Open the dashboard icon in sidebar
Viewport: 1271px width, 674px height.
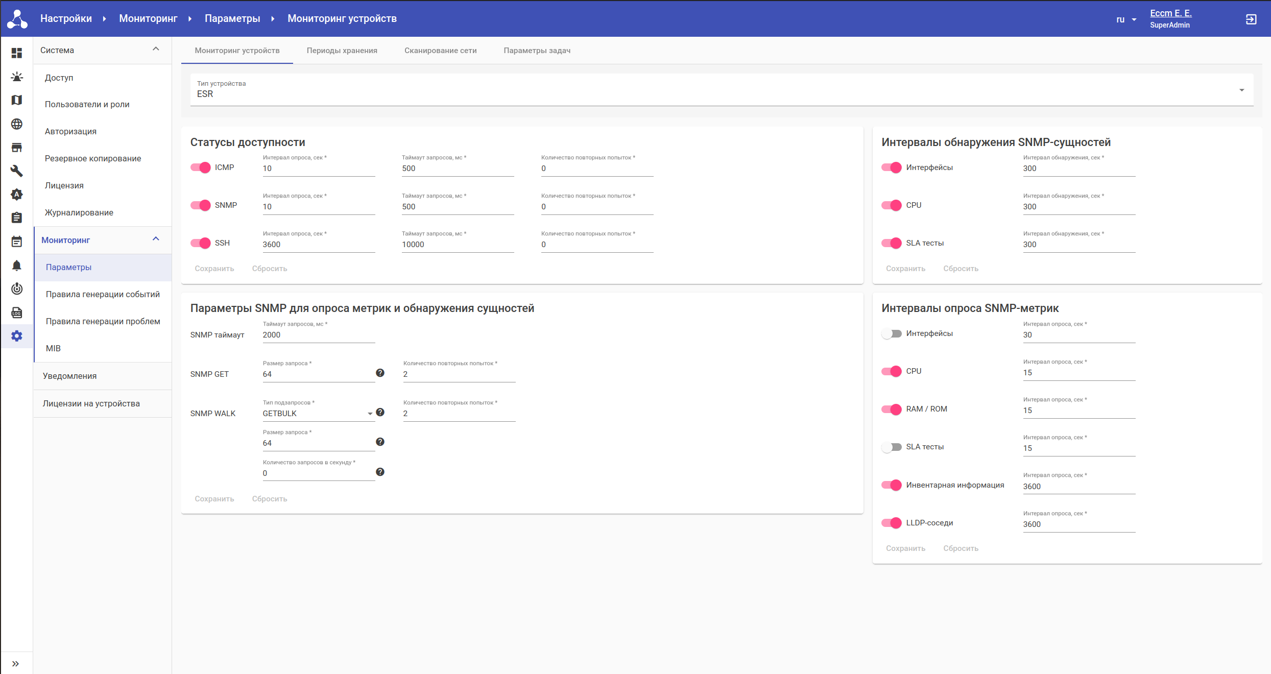coord(17,53)
